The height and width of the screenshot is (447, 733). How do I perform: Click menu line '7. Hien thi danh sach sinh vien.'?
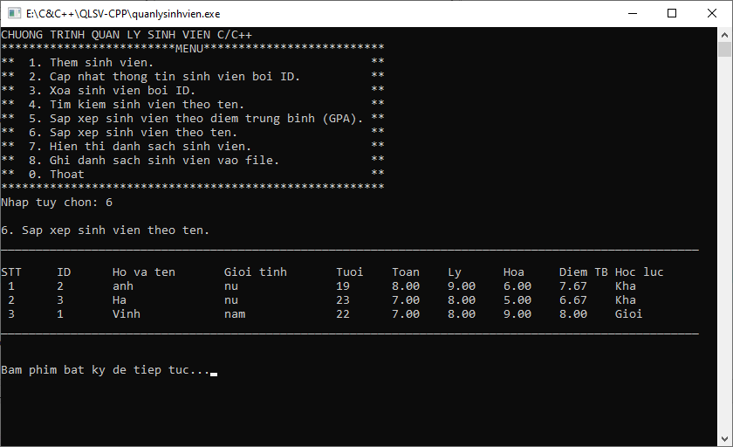coord(140,147)
